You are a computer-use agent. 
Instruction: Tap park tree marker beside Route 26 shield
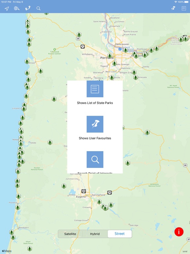click(79, 34)
